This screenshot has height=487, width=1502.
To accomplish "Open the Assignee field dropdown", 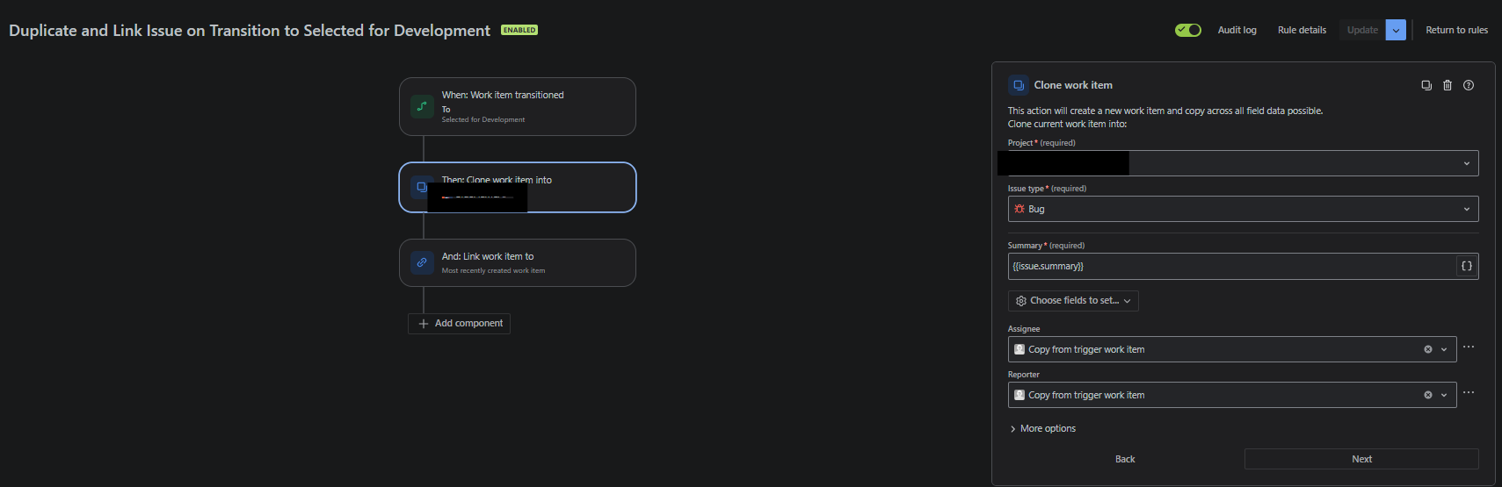I will pos(1232,349).
